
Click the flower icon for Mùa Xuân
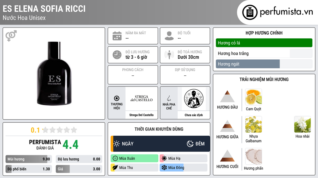point(115,159)
